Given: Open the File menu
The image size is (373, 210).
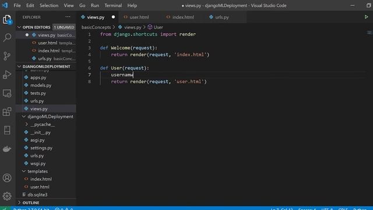Looking at the screenshot, I should tap(17, 5).
